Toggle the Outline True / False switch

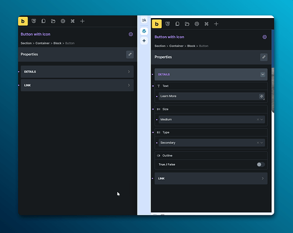click(261, 164)
